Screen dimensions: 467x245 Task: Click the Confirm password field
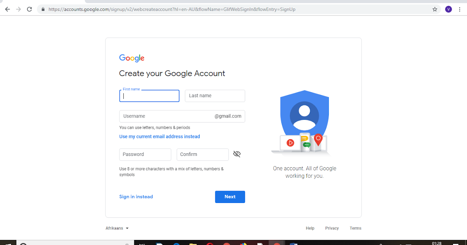202,154
